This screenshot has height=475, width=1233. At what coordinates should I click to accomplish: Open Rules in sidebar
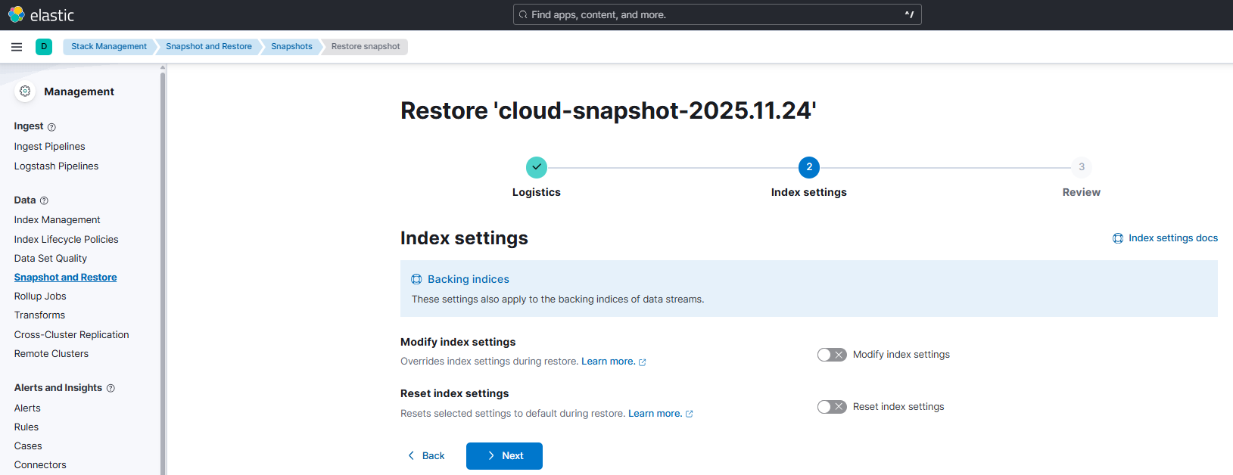[26, 427]
